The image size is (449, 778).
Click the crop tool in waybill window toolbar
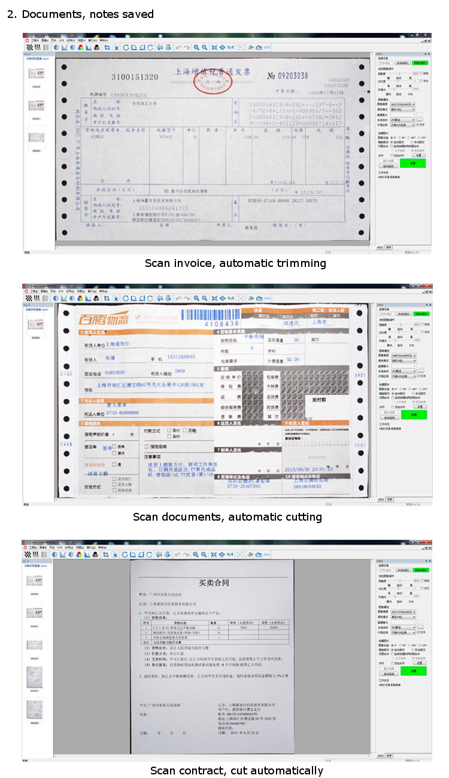pyautogui.click(x=107, y=298)
